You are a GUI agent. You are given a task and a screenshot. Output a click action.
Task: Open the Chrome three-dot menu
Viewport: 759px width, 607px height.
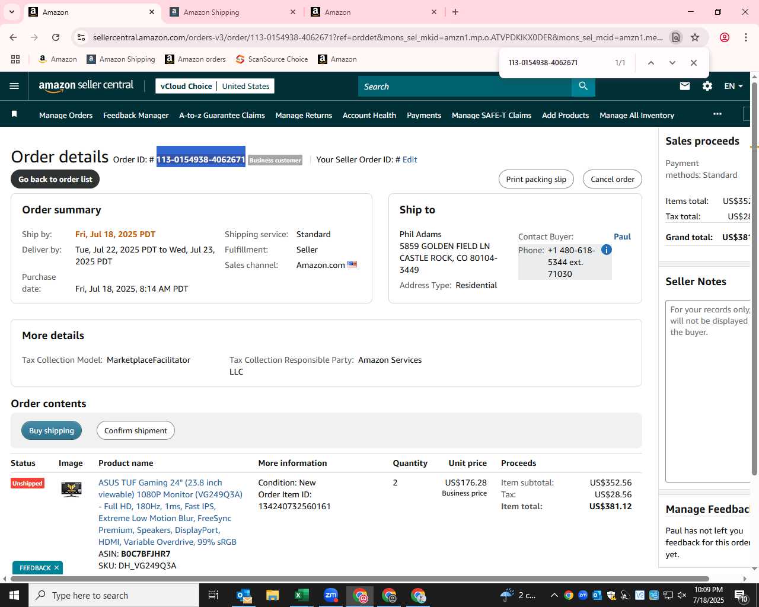[745, 37]
